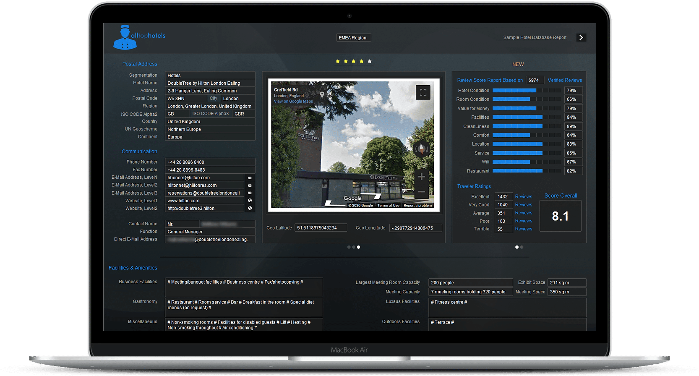Click the 89% CleanLiness percentage

coord(573,126)
